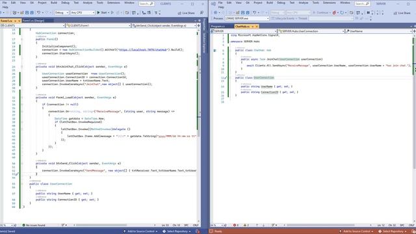Open the CLIENTS.Form1 type navigation dropdown
The image size is (416, 234).
tap(98, 25)
